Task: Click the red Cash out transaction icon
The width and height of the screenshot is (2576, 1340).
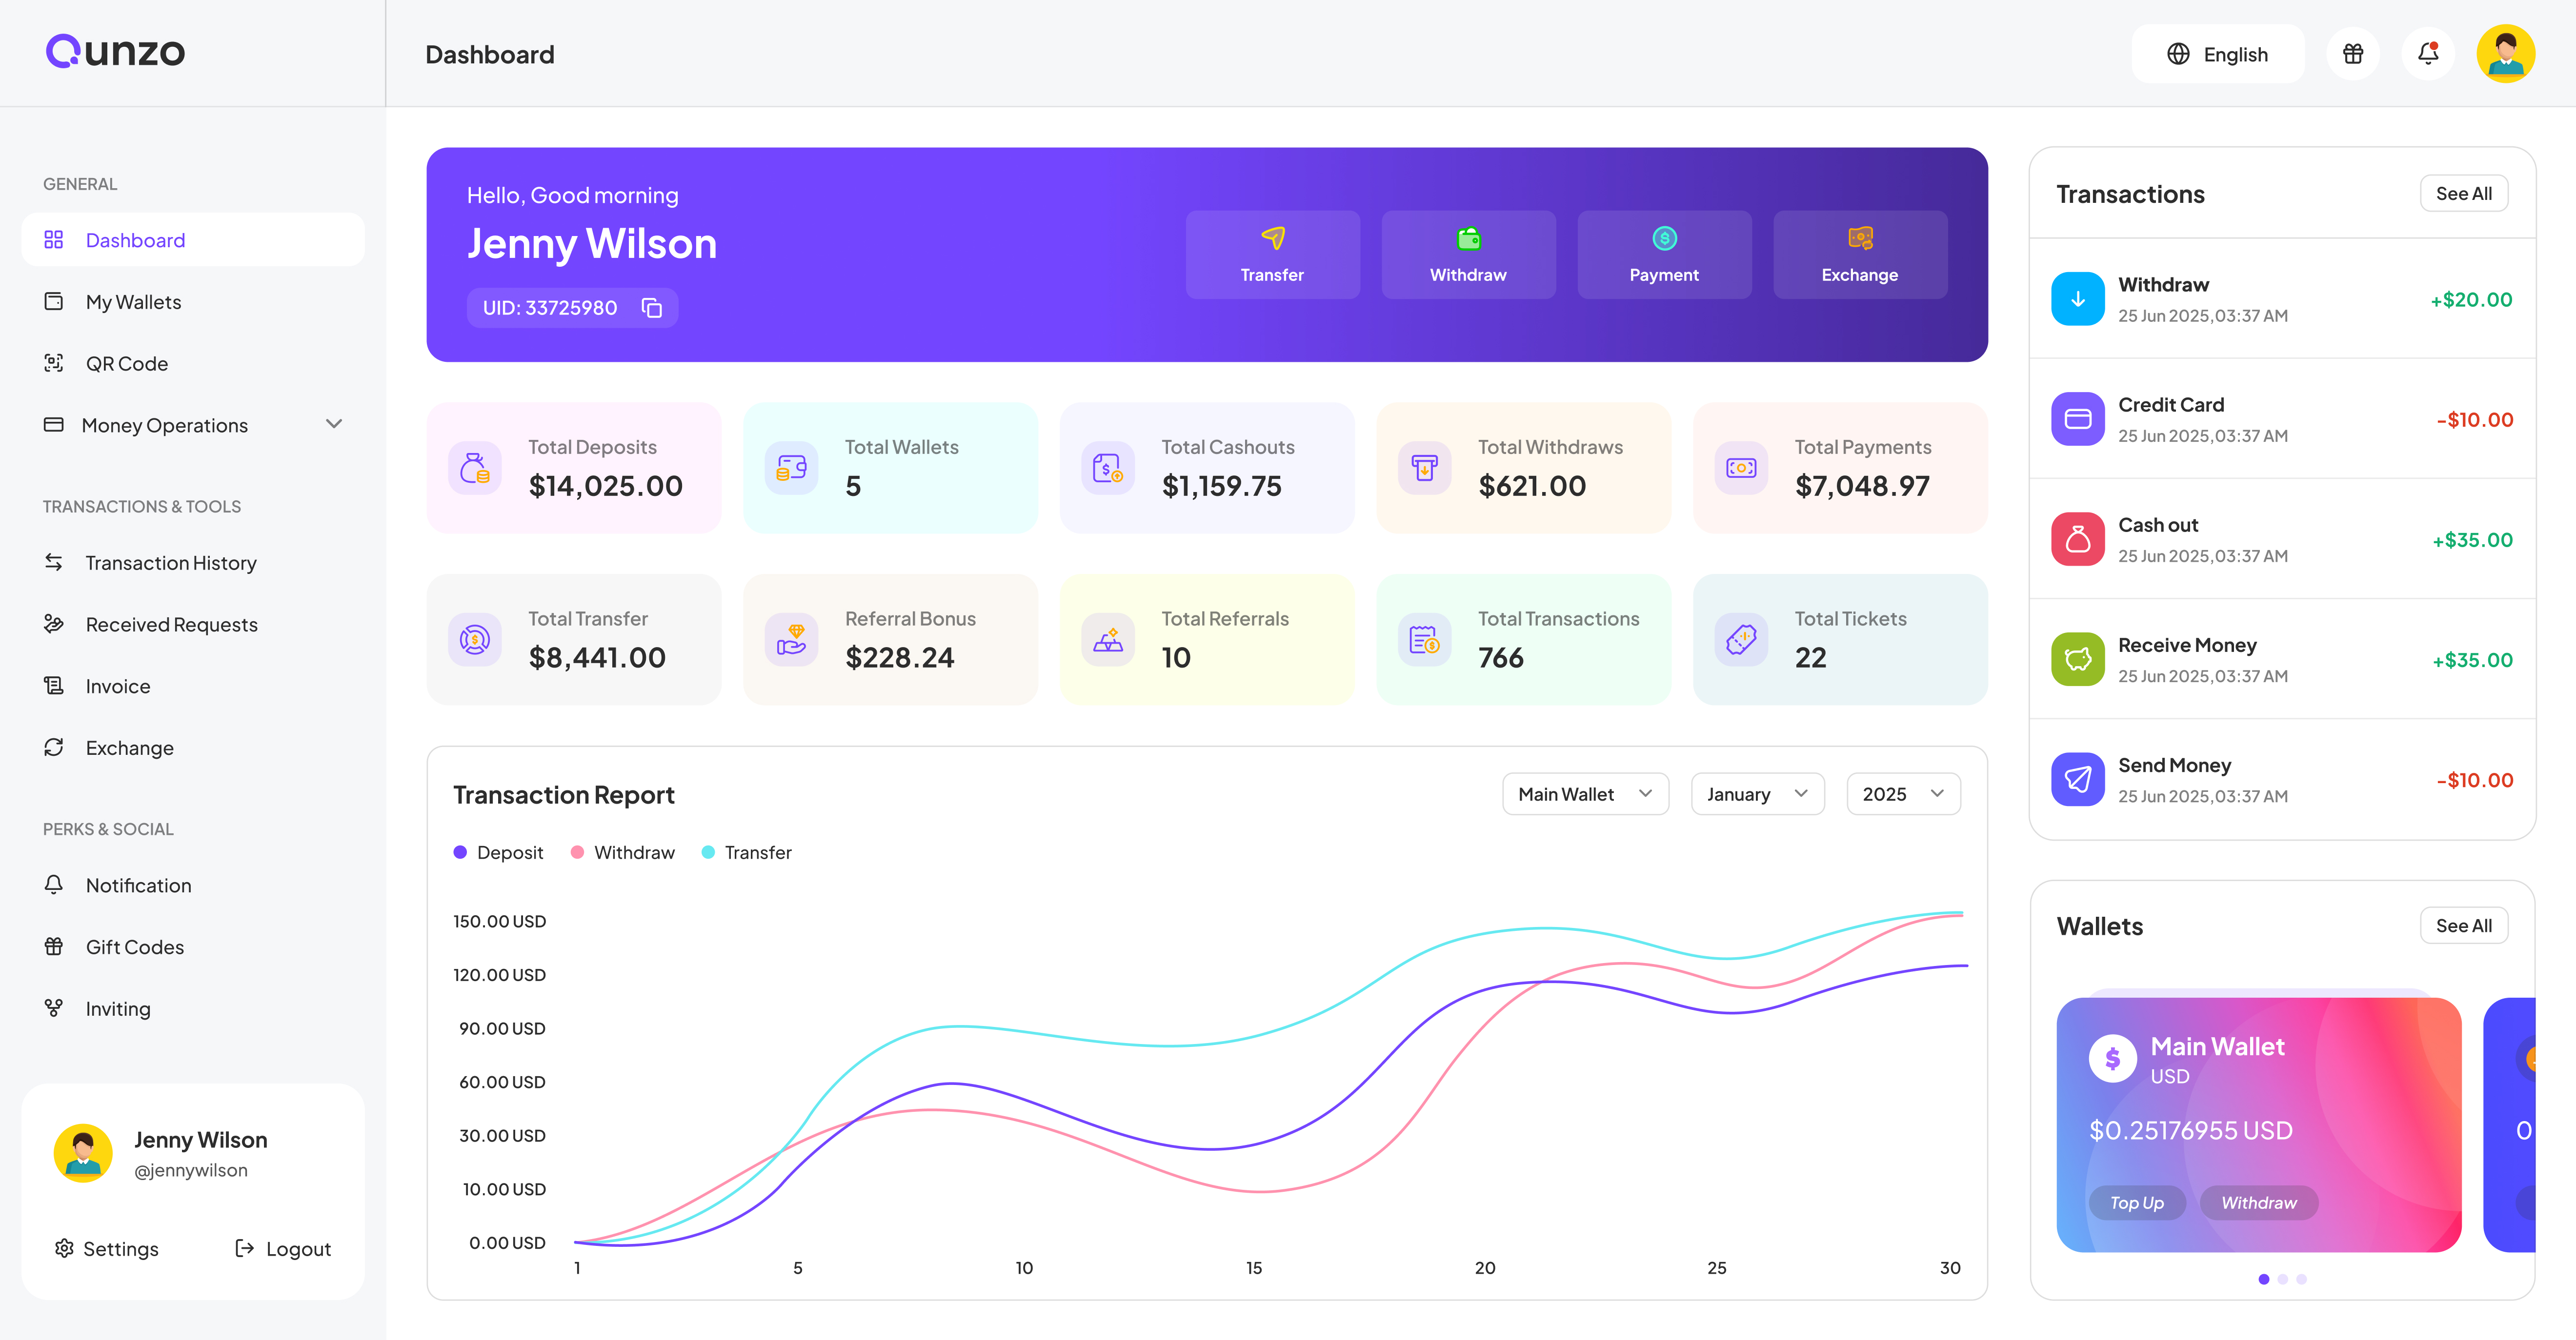Action: tap(2078, 539)
